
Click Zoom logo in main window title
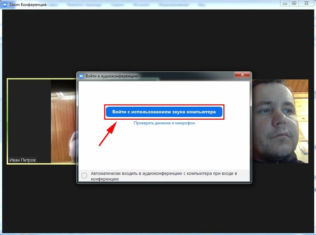5,4
